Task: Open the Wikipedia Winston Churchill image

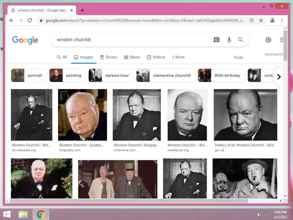Action: pos(31,115)
